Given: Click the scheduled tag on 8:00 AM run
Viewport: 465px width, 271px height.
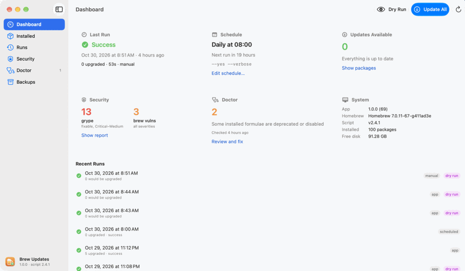Looking at the screenshot, I should tap(449, 232).
